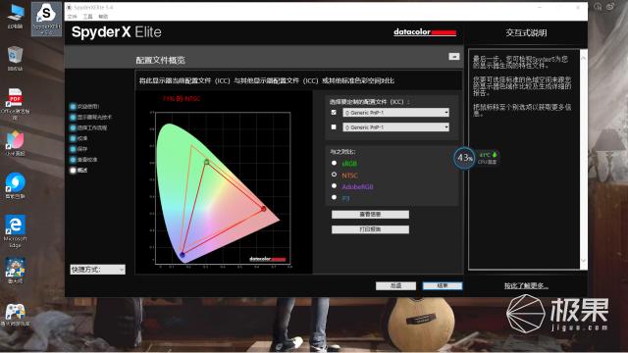Open the first Generic PnP-1 profile dropdown
This screenshot has width=628, height=353.
pos(395,113)
